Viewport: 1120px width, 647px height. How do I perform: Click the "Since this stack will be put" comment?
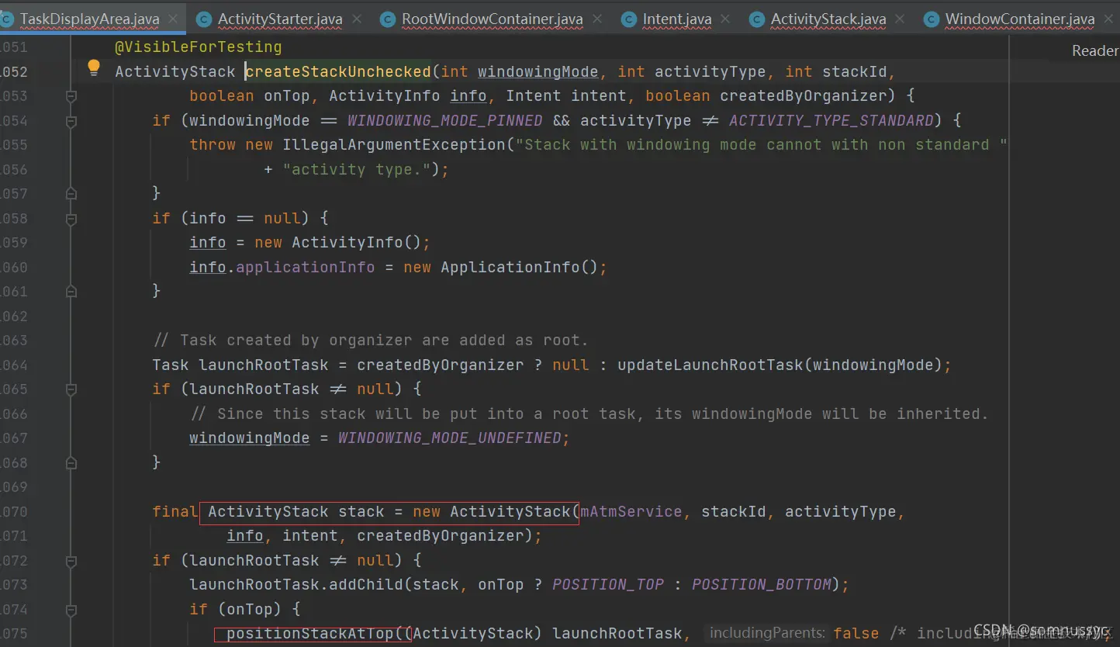point(589,413)
